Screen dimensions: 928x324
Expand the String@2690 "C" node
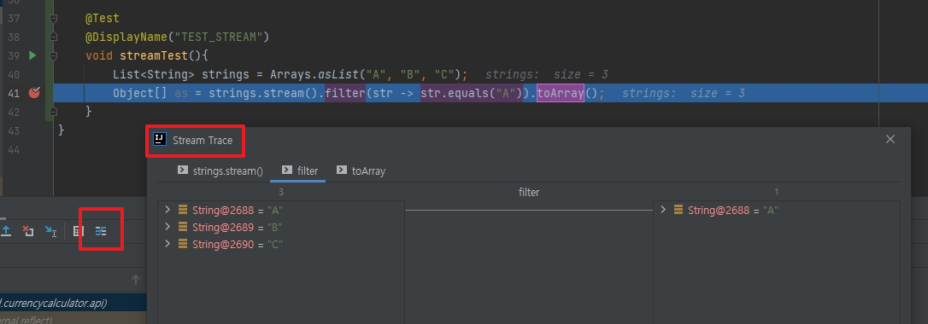click(167, 244)
